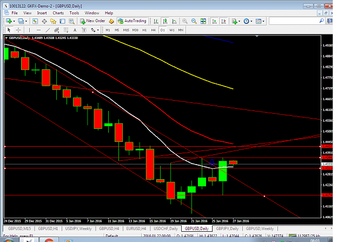338x242 pixels.
Task: Open the Insert menu
Action: pos(42,13)
